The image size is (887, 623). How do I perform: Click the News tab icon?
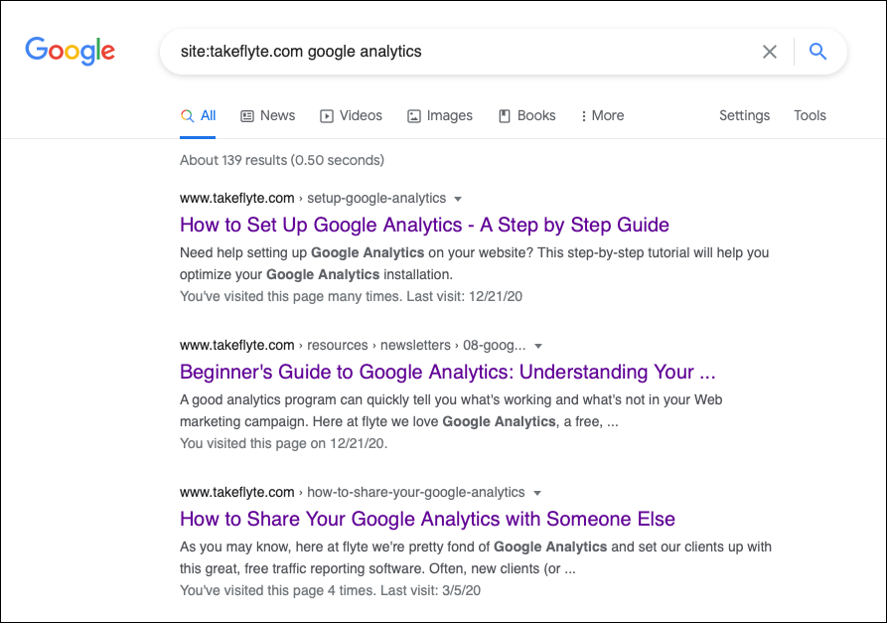tap(247, 116)
